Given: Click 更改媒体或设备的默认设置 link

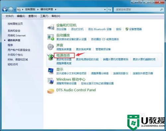Looking at the screenshot, I should pyautogui.click(x=71, y=39).
